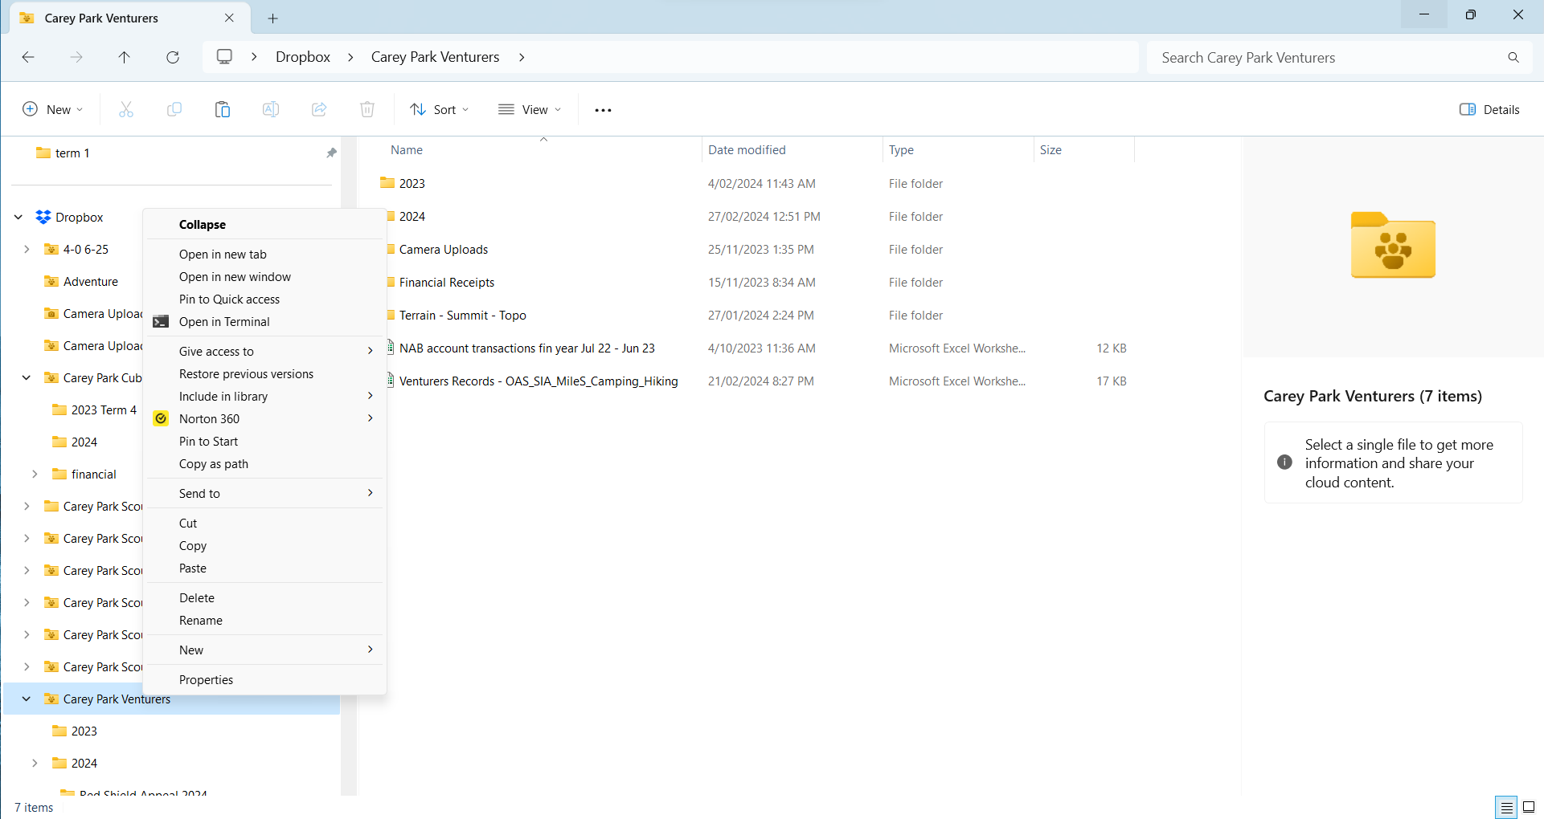The width and height of the screenshot is (1544, 819).
Task: Sort by the Type column header
Action: pos(901,150)
